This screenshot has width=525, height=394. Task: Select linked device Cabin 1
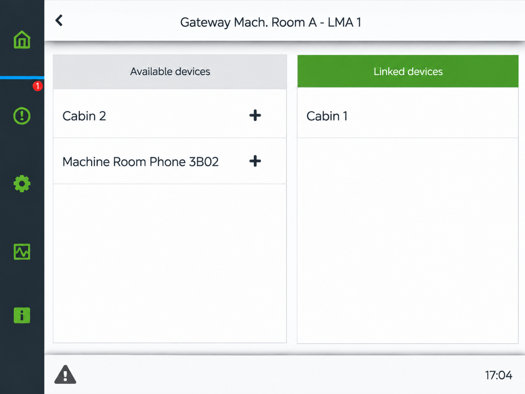pyautogui.click(x=408, y=115)
